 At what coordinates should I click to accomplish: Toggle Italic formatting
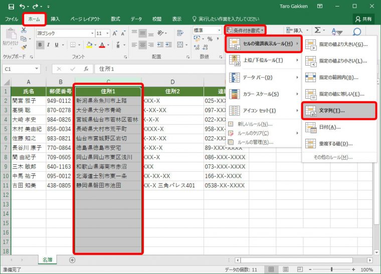(x=48, y=45)
